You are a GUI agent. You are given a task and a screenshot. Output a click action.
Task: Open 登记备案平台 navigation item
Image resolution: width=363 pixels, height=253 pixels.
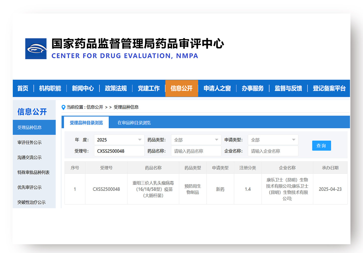click(x=329, y=88)
